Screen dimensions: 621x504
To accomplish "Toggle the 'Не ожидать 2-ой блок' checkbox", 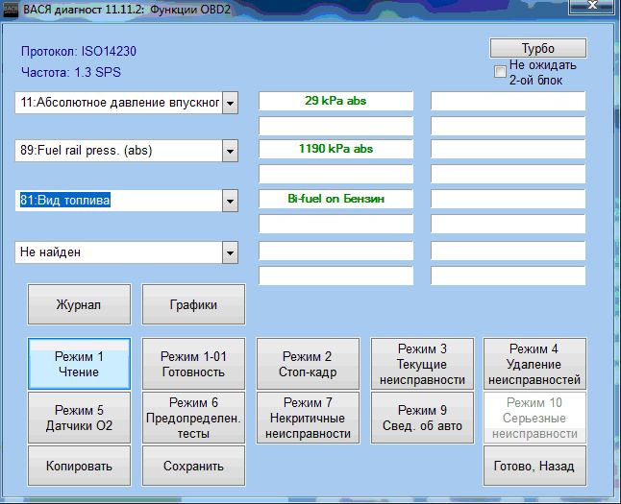I will coord(500,72).
